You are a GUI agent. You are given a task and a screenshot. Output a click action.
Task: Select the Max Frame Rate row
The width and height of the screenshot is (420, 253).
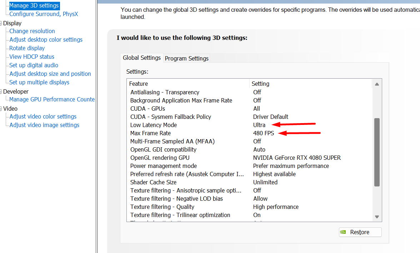pos(249,133)
